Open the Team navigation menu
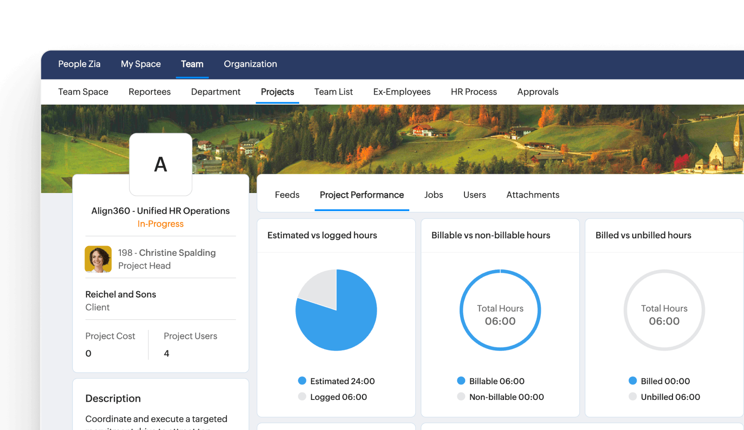The image size is (744, 430). (x=192, y=64)
